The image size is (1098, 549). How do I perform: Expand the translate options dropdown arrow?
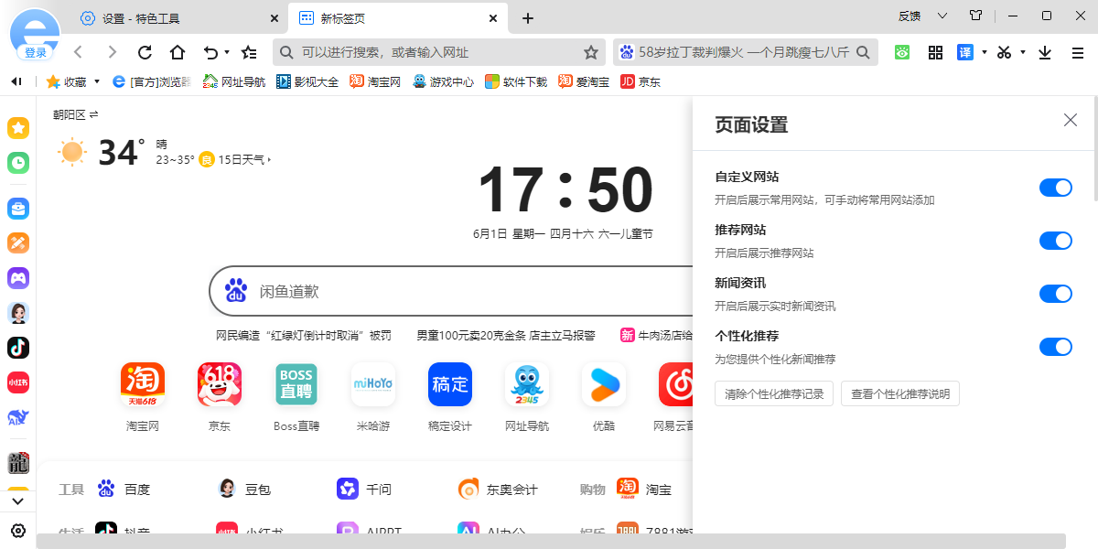984,52
